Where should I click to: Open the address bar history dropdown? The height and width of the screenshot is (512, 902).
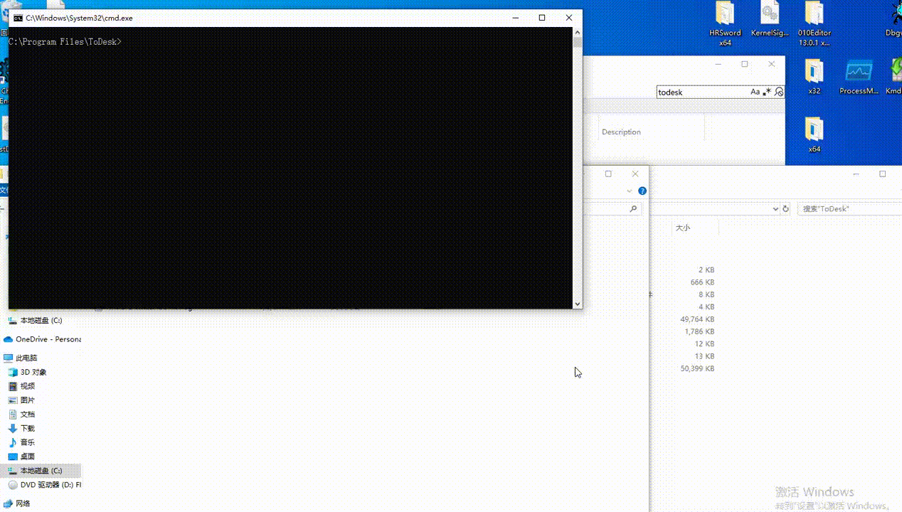tap(775, 209)
